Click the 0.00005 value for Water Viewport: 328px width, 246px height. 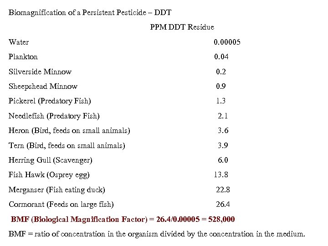coord(227,42)
